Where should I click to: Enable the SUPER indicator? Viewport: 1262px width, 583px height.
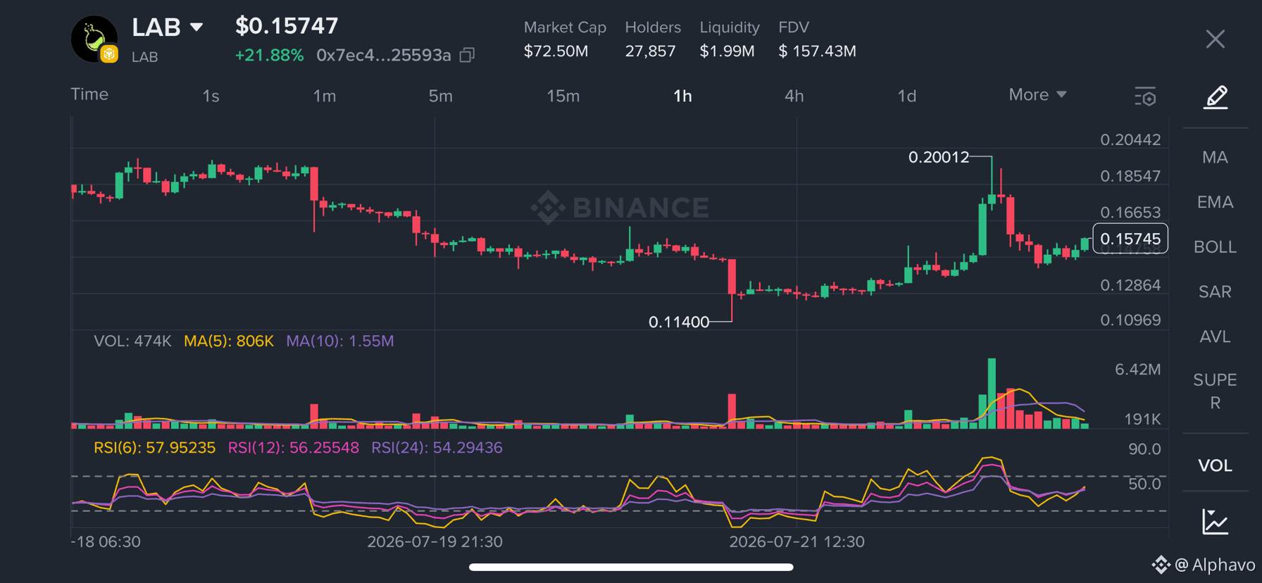1216,391
